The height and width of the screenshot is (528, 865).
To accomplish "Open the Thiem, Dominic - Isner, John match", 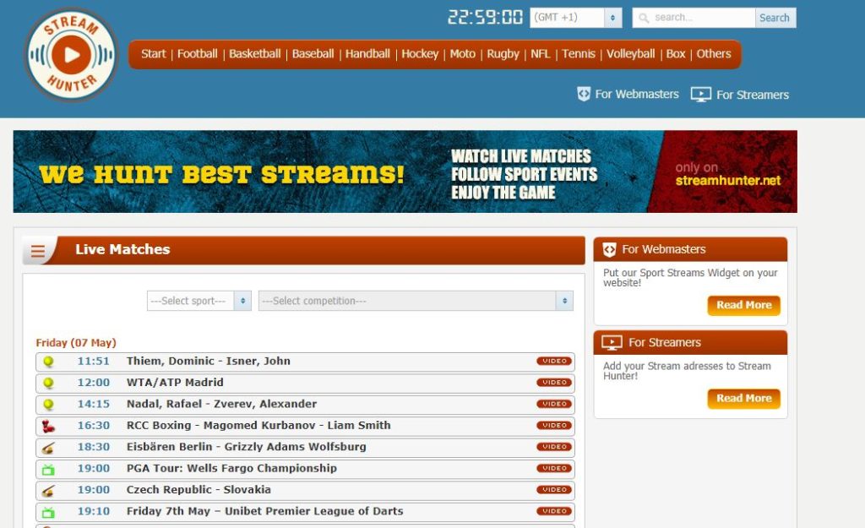I will (x=209, y=361).
